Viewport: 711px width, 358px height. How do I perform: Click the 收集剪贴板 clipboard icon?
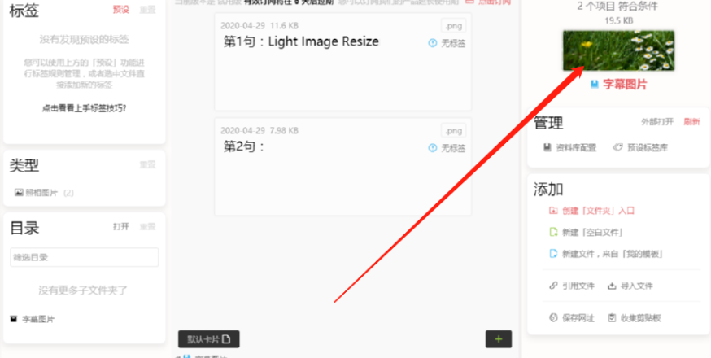[612, 317]
